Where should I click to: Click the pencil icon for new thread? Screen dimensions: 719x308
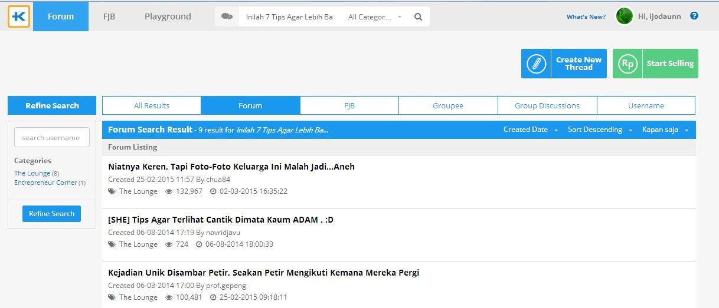click(536, 64)
